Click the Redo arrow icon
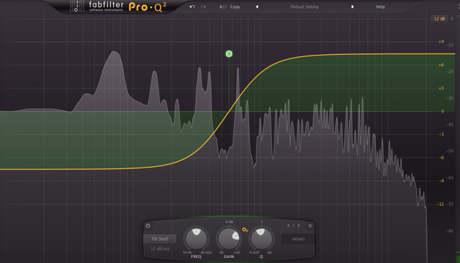 [203, 7]
